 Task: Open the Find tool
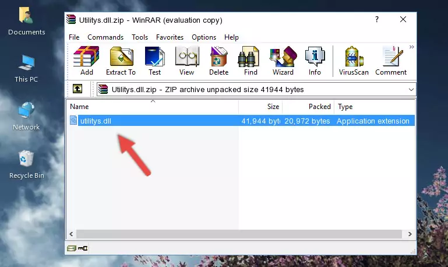251,61
